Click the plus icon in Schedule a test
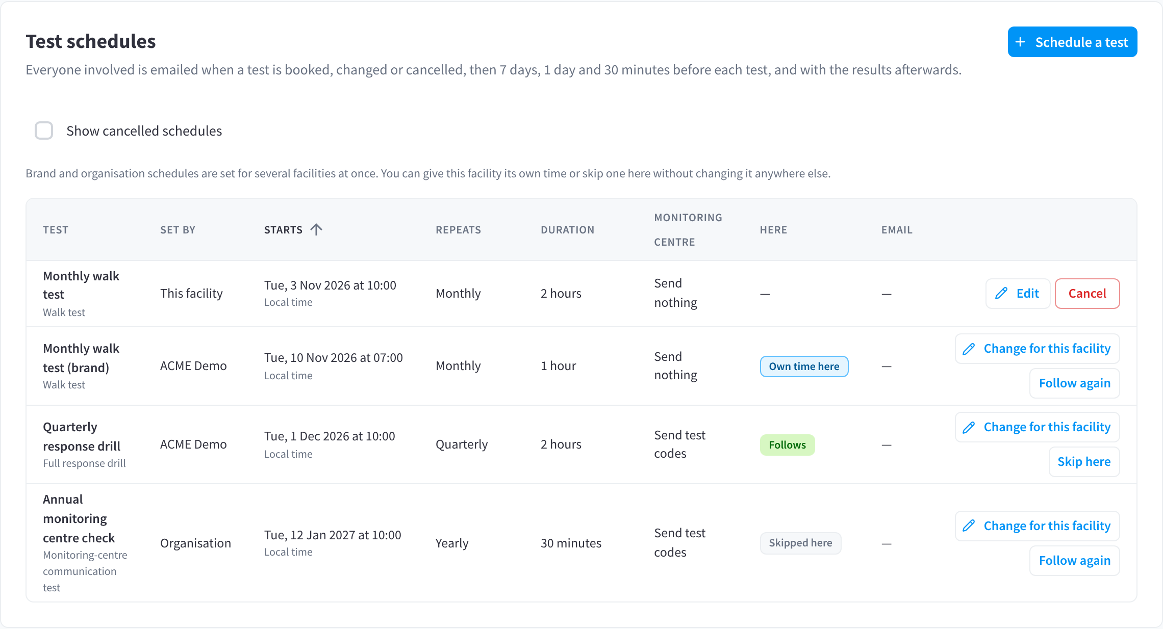The image size is (1163, 629). click(1020, 42)
